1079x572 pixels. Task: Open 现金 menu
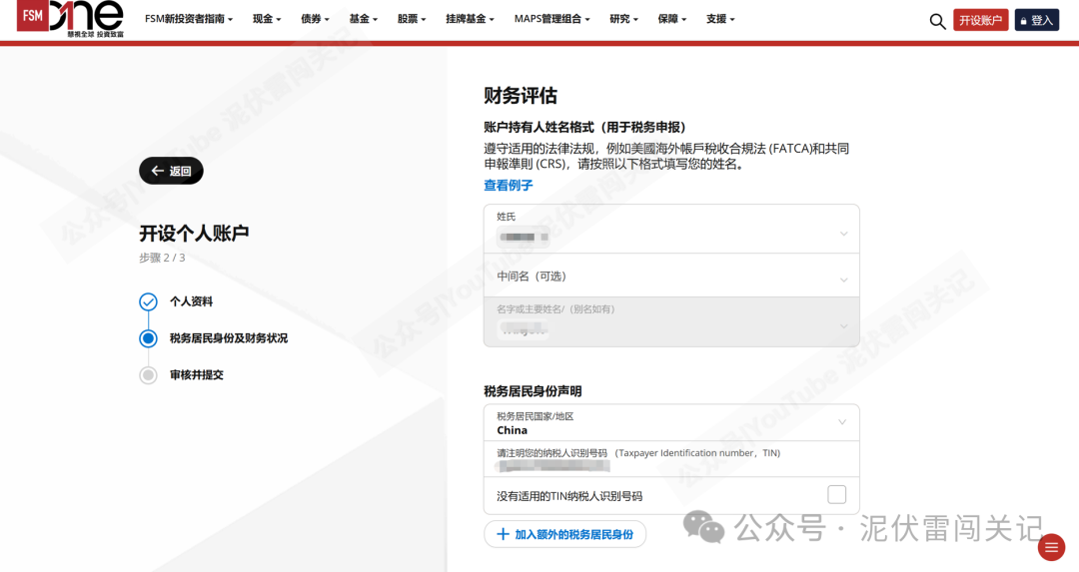pos(267,19)
